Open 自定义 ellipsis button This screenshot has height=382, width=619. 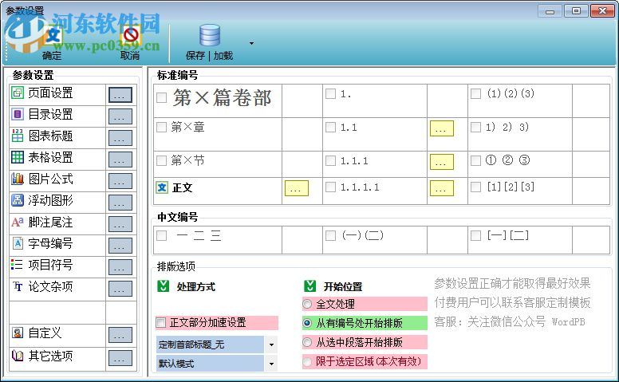coord(120,335)
